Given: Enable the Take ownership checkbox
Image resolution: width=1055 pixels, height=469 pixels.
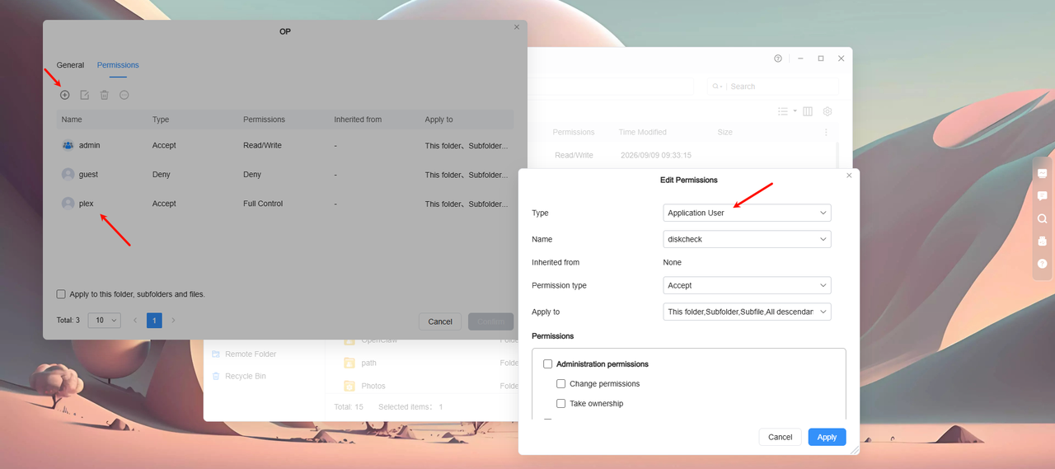Looking at the screenshot, I should click(560, 404).
